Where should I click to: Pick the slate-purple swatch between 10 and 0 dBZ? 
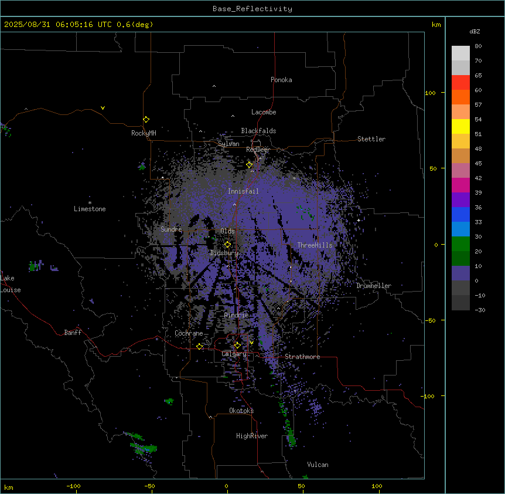pyautogui.click(x=460, y=273)
